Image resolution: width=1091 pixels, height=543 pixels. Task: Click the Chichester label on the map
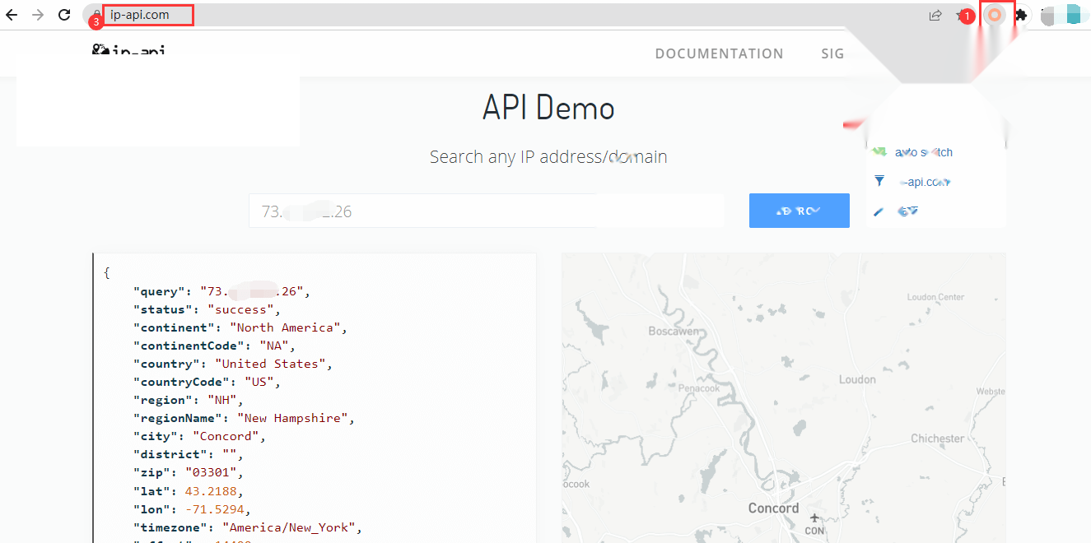coord(937,439)
